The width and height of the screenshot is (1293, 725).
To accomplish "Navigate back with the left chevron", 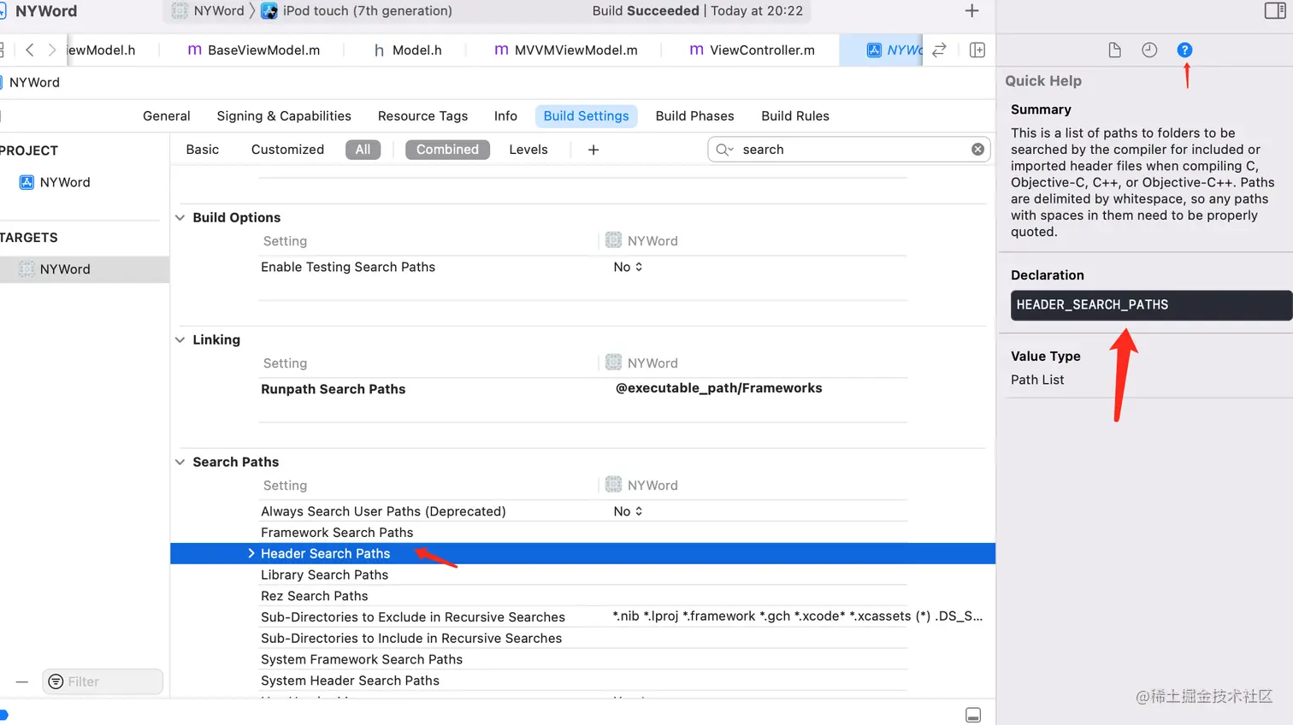I will pyautogui.click(x=30, y=50).
